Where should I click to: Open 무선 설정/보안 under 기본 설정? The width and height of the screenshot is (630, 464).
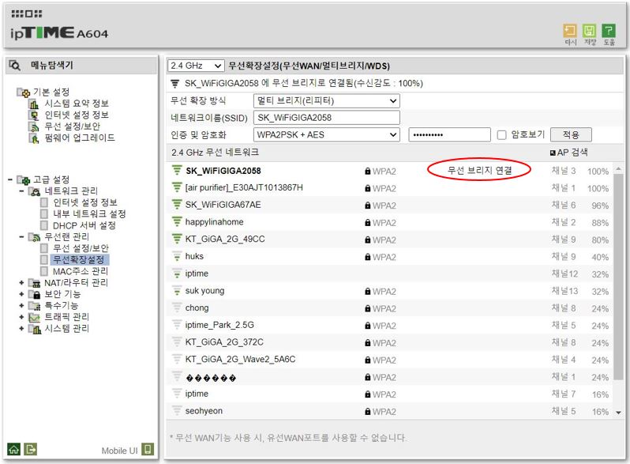[x=73, y=126]
